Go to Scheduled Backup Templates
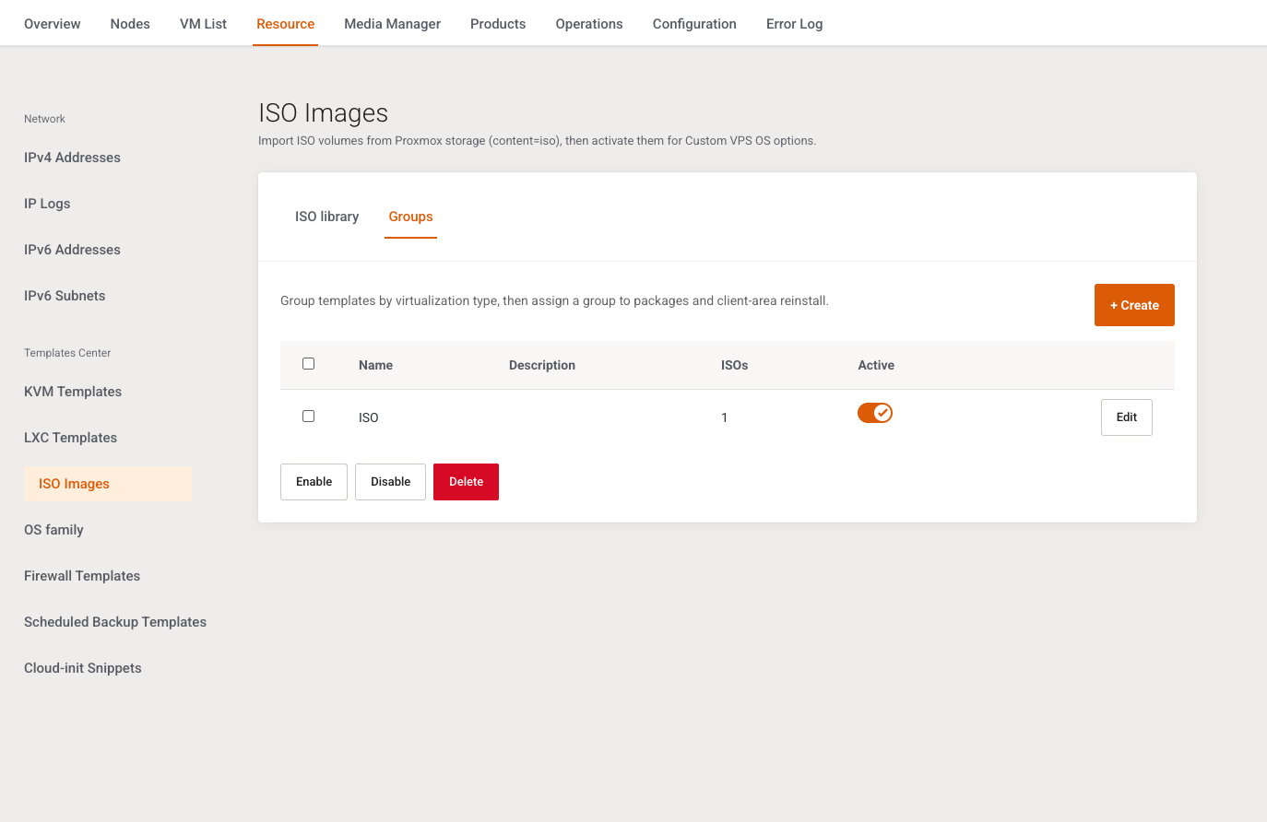Image resolution: width=1267 pixels, height=822 pixels. (115, 622)
